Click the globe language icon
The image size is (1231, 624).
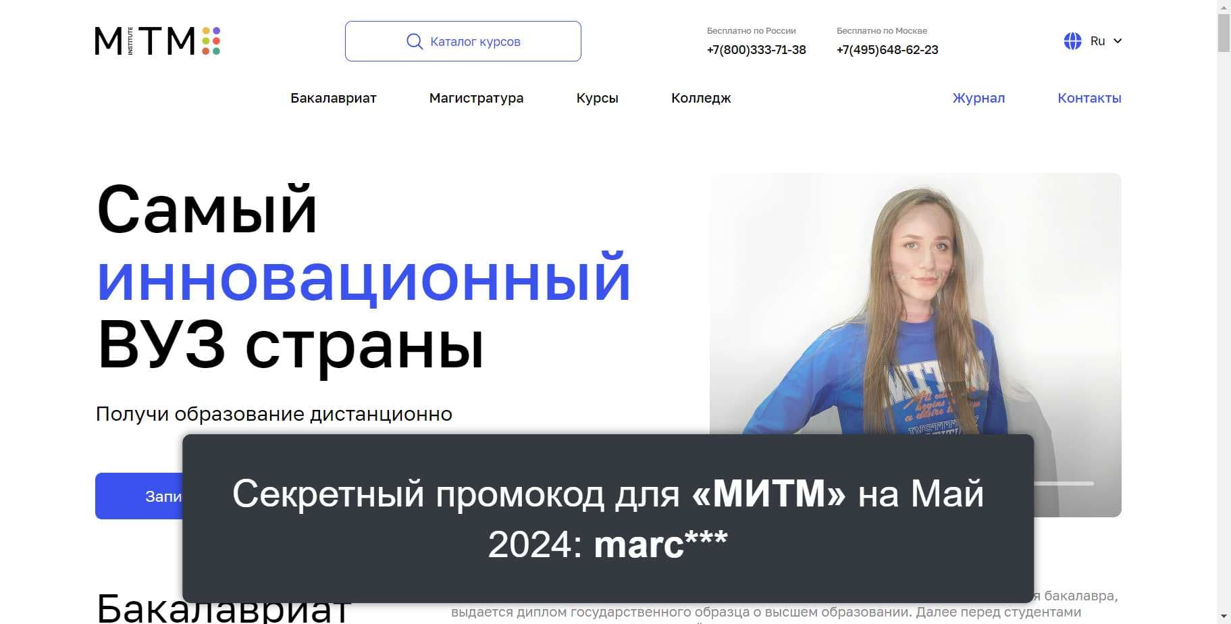(1072, 41)
